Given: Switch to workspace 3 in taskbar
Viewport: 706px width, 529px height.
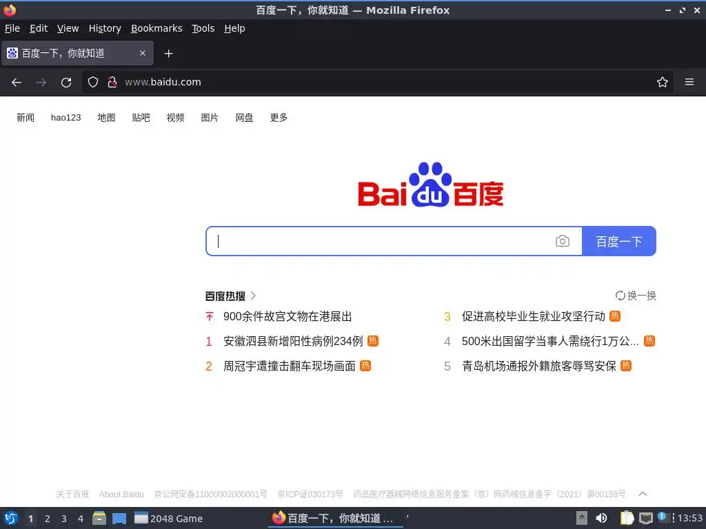Looking at the screenshot, I should [64, 519].
